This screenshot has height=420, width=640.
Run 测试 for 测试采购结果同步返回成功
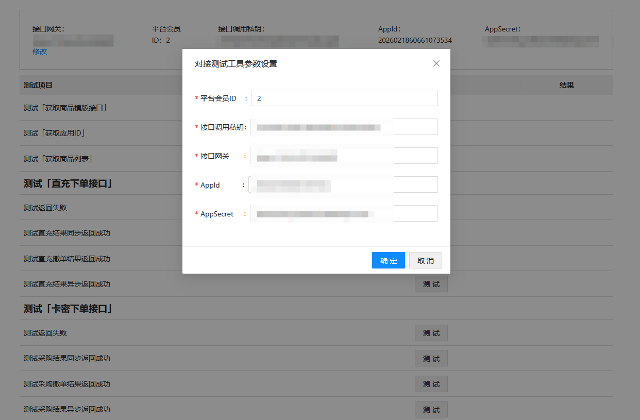point(431,358)
